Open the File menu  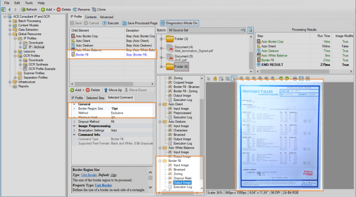tap(7, 3)
